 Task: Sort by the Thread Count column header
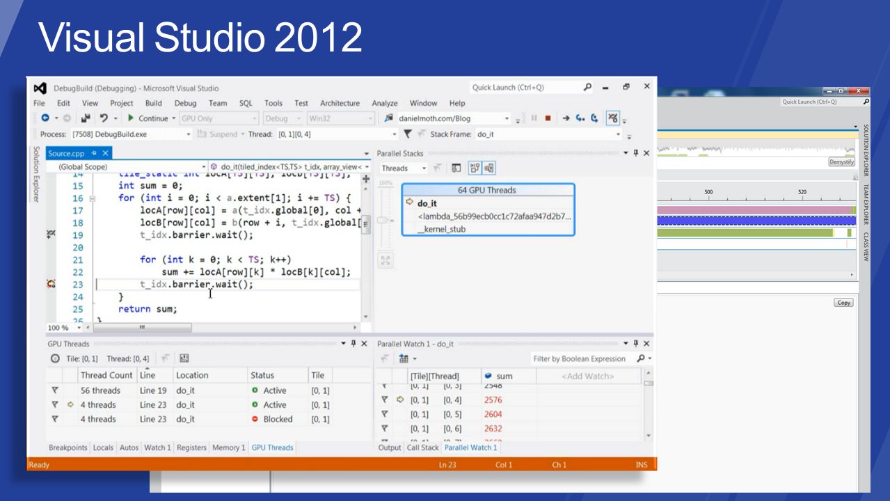point(106,375)
